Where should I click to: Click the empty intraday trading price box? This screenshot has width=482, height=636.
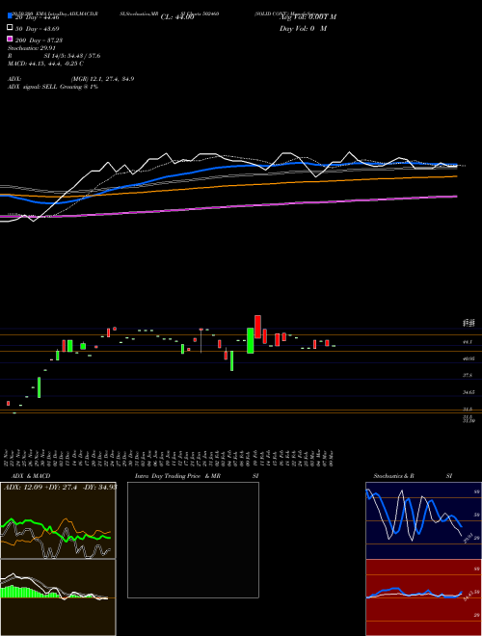pos(193,540)
